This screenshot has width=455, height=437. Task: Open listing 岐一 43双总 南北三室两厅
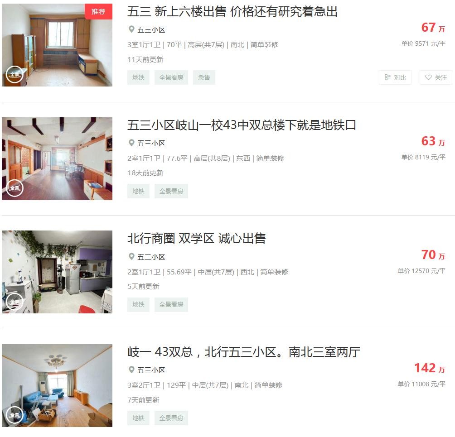[244, 352]
